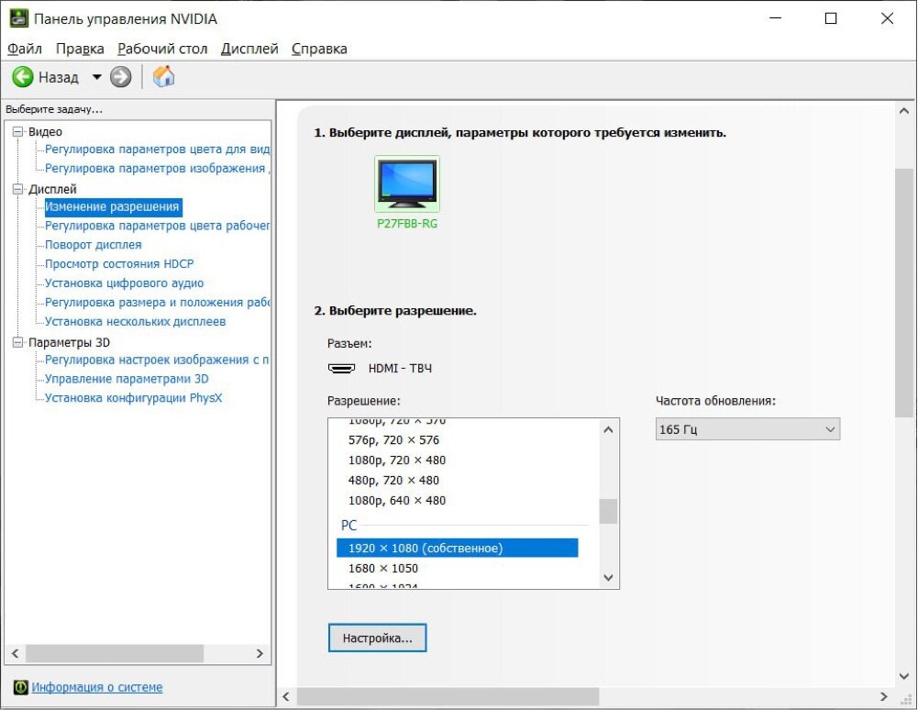The height and width of the screenshot is (710, 918).
Task: Click the Настройка... button
Action: 378,638
